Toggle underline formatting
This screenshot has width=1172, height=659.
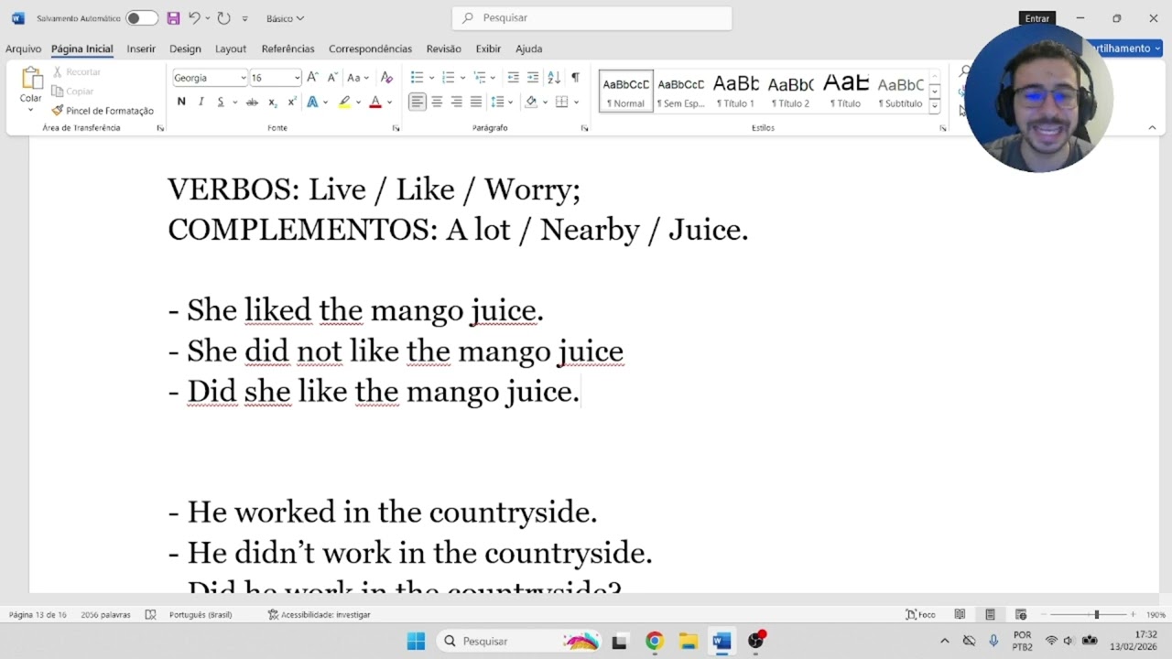coord(221,102)
